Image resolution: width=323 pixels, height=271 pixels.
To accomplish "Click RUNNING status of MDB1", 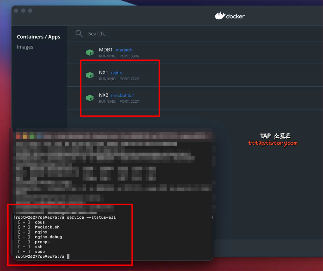I will [107, 56].
